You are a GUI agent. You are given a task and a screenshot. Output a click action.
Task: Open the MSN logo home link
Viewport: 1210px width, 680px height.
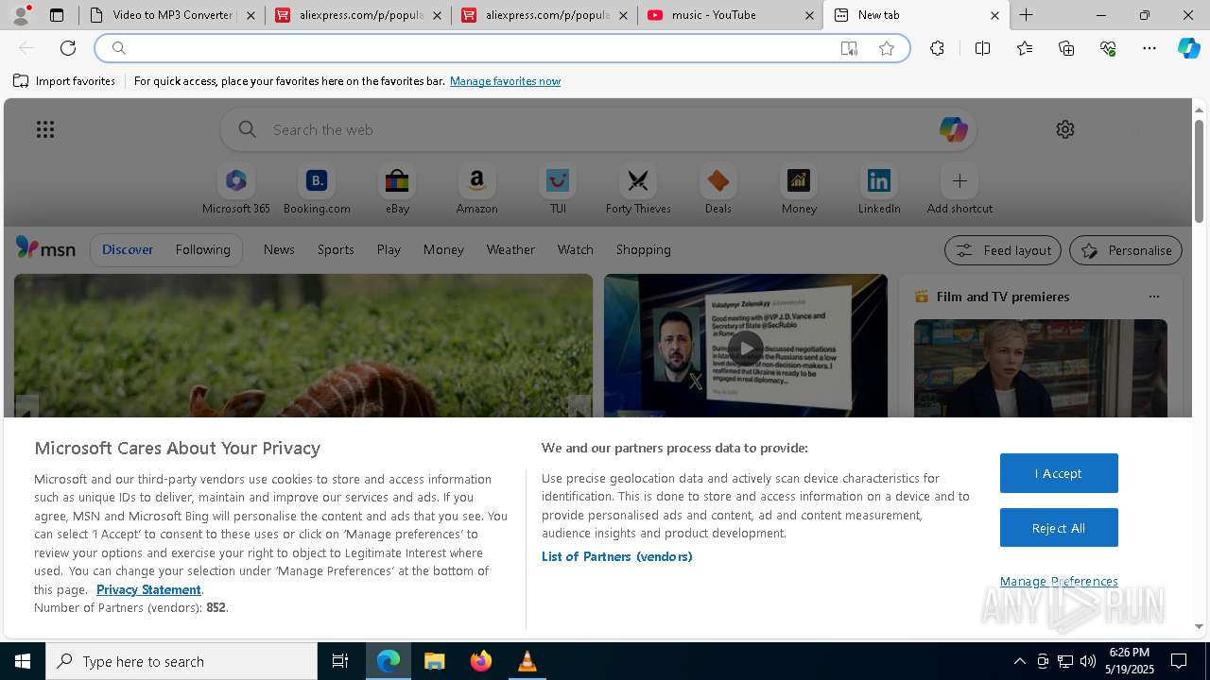pos(45,248)
